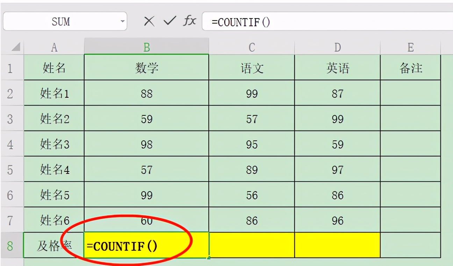Select yellow cell D8
Screen dimensions: 453x266
337,245
